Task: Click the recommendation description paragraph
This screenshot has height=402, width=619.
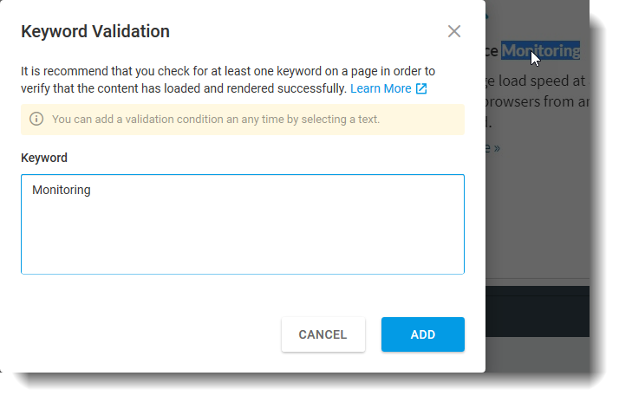Action: point(228,80)
